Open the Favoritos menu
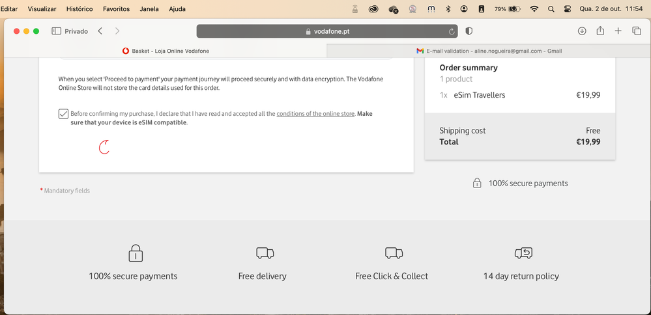The height and width of the screenshot is (315, 651). [x=116, y=9]
